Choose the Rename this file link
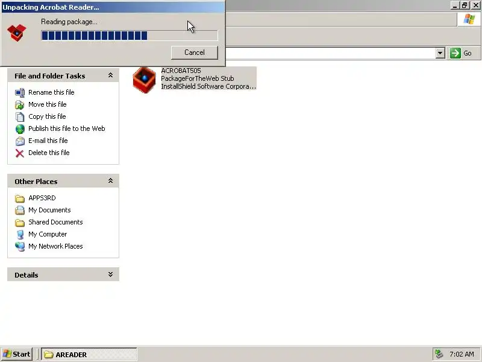Screen dimensions: 482x362 tap(51, 92)
